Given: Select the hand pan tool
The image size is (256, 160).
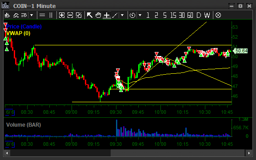Looking at the screenshot, I should (x=98, y=16).
